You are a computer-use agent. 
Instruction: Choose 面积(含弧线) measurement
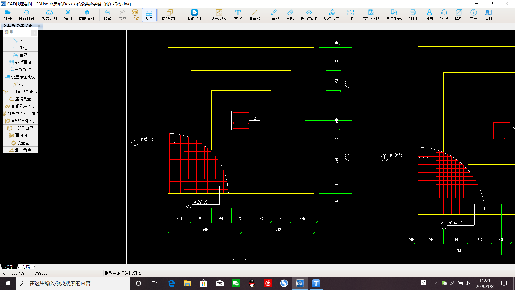pos(20,121)
